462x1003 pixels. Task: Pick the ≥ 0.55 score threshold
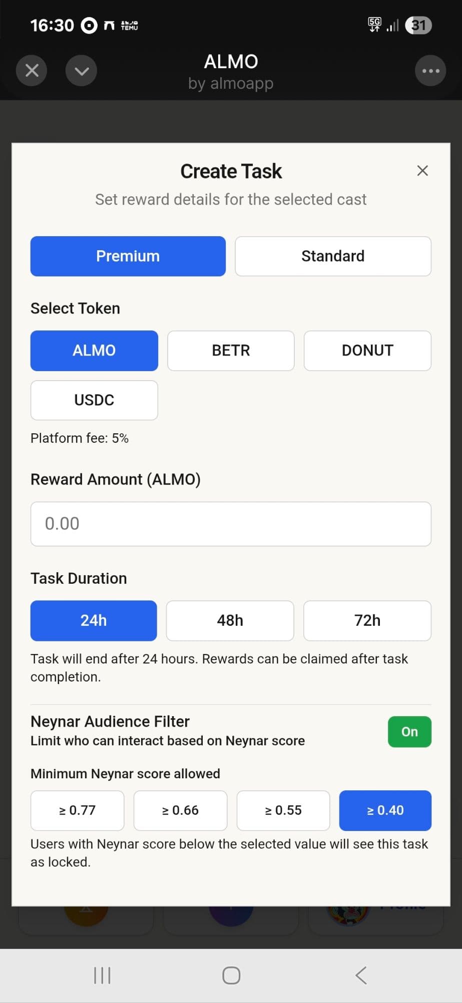283,810
